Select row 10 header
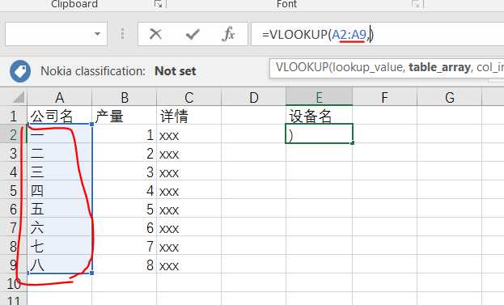 pyautogui.click(x=14, y=283)
